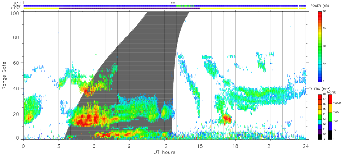Click the strong red echo near 17 UT

[227, 118]
